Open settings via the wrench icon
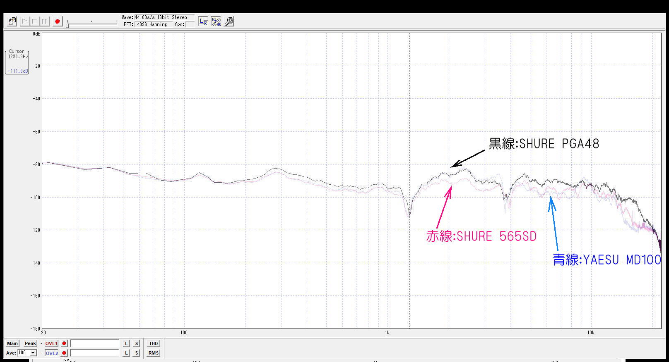669x362 pixels. [229, 21]
